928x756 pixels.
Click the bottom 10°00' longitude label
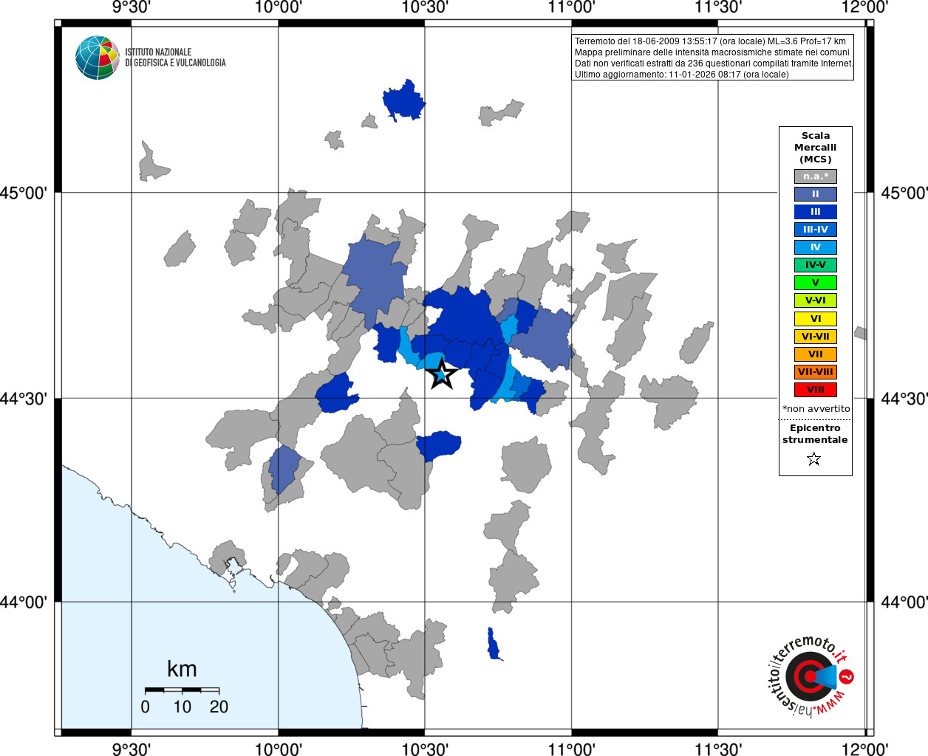278,748
